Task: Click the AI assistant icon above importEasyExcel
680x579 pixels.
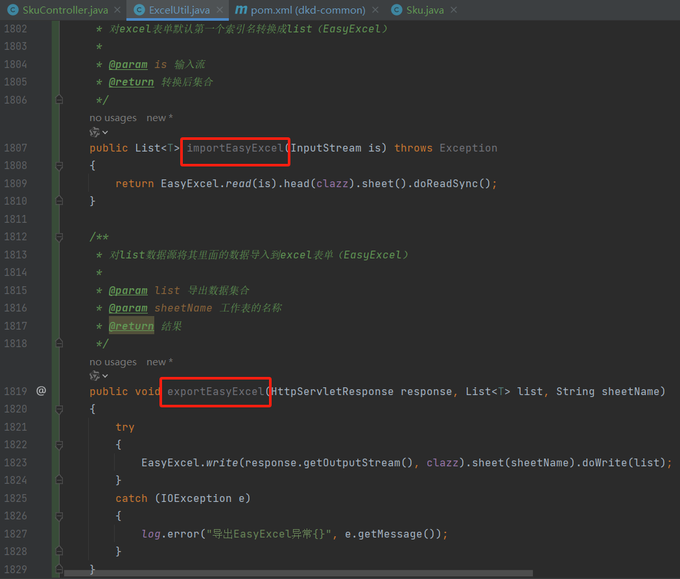Action: coord(95,132)
